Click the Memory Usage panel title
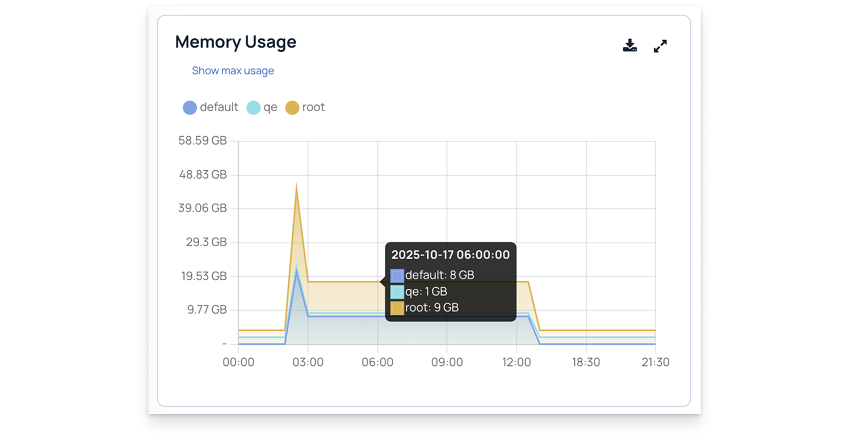The image size is (848, 439). (236, 42)
